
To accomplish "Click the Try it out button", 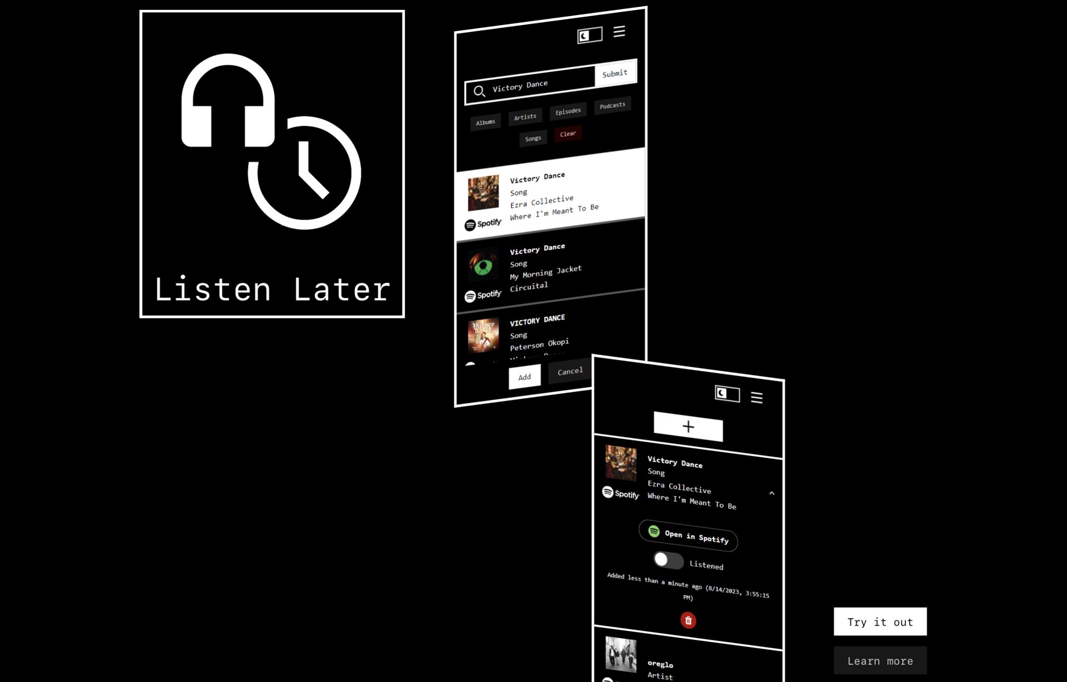I will click(879, 622).
